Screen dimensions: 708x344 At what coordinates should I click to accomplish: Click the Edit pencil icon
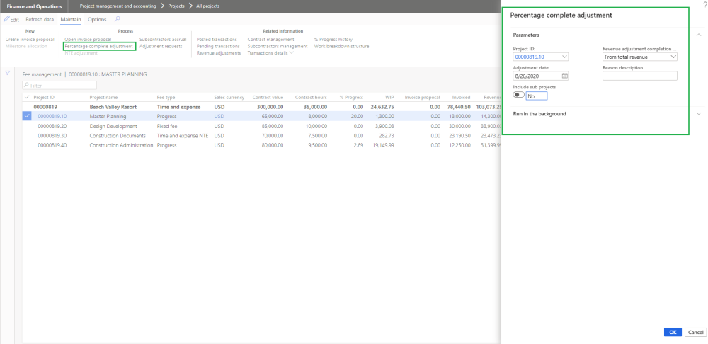pyautogui.click(x=7, y=19)
